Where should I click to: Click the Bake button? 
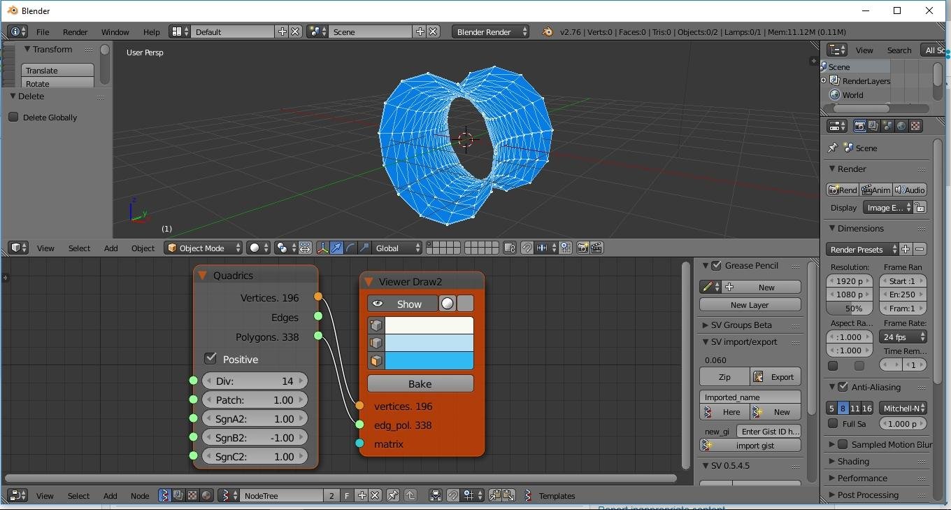(420, 384)
